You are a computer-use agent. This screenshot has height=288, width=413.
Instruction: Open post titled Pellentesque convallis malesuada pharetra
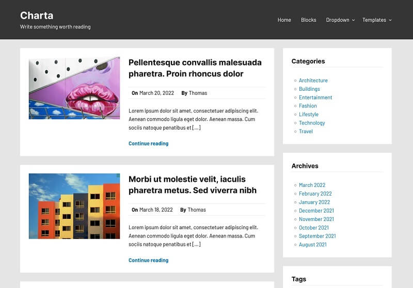click(x=195, y=68)
